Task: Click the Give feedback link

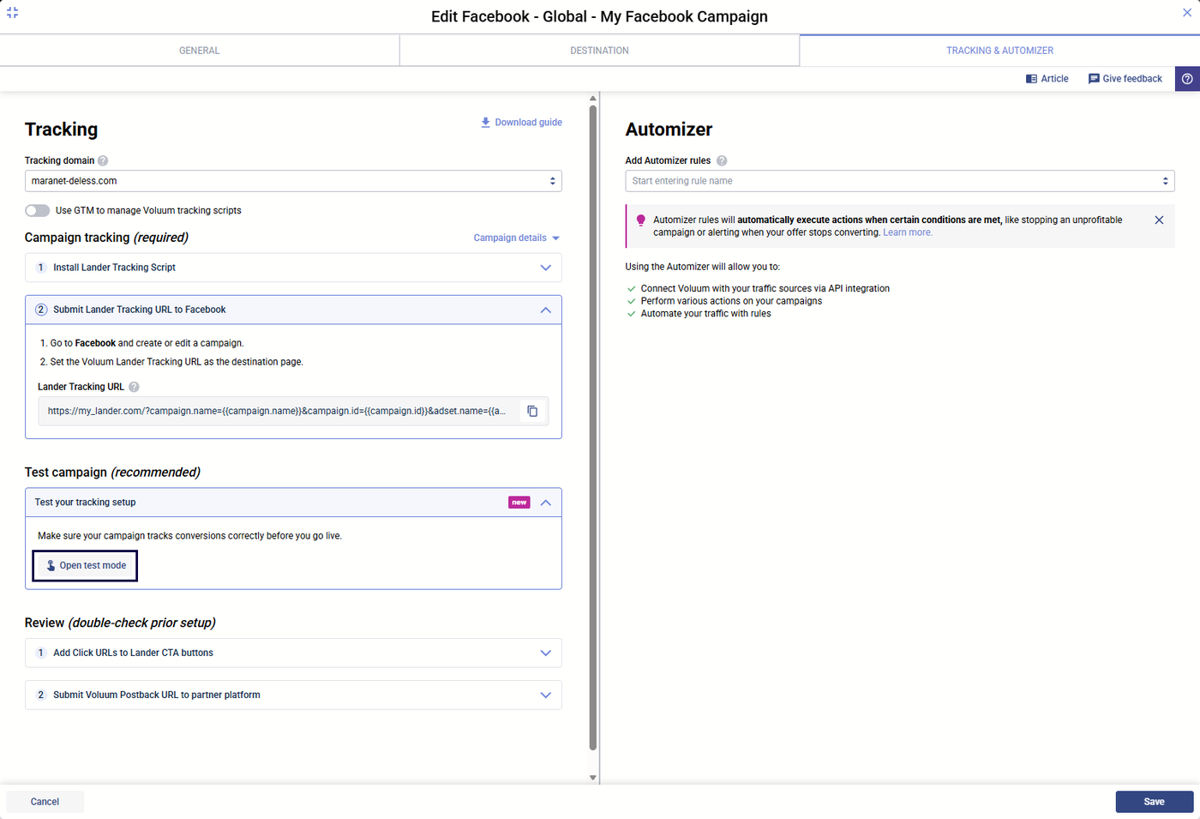Action: pyautogui.click(x=1125, y=79)
